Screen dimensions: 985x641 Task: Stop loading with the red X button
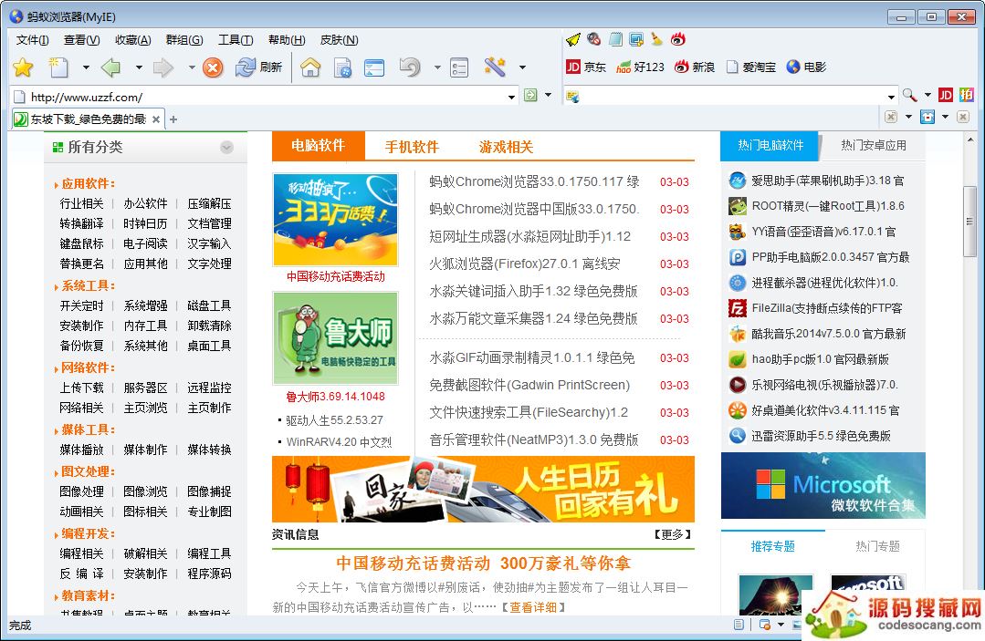213,67
